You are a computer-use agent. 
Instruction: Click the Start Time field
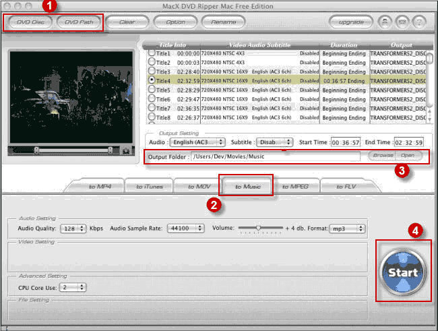(346, 142)
